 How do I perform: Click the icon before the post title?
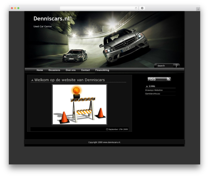pyautogui.click(x=32, y=80)
